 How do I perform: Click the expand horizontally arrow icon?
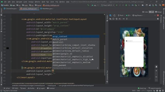point(124,19)
